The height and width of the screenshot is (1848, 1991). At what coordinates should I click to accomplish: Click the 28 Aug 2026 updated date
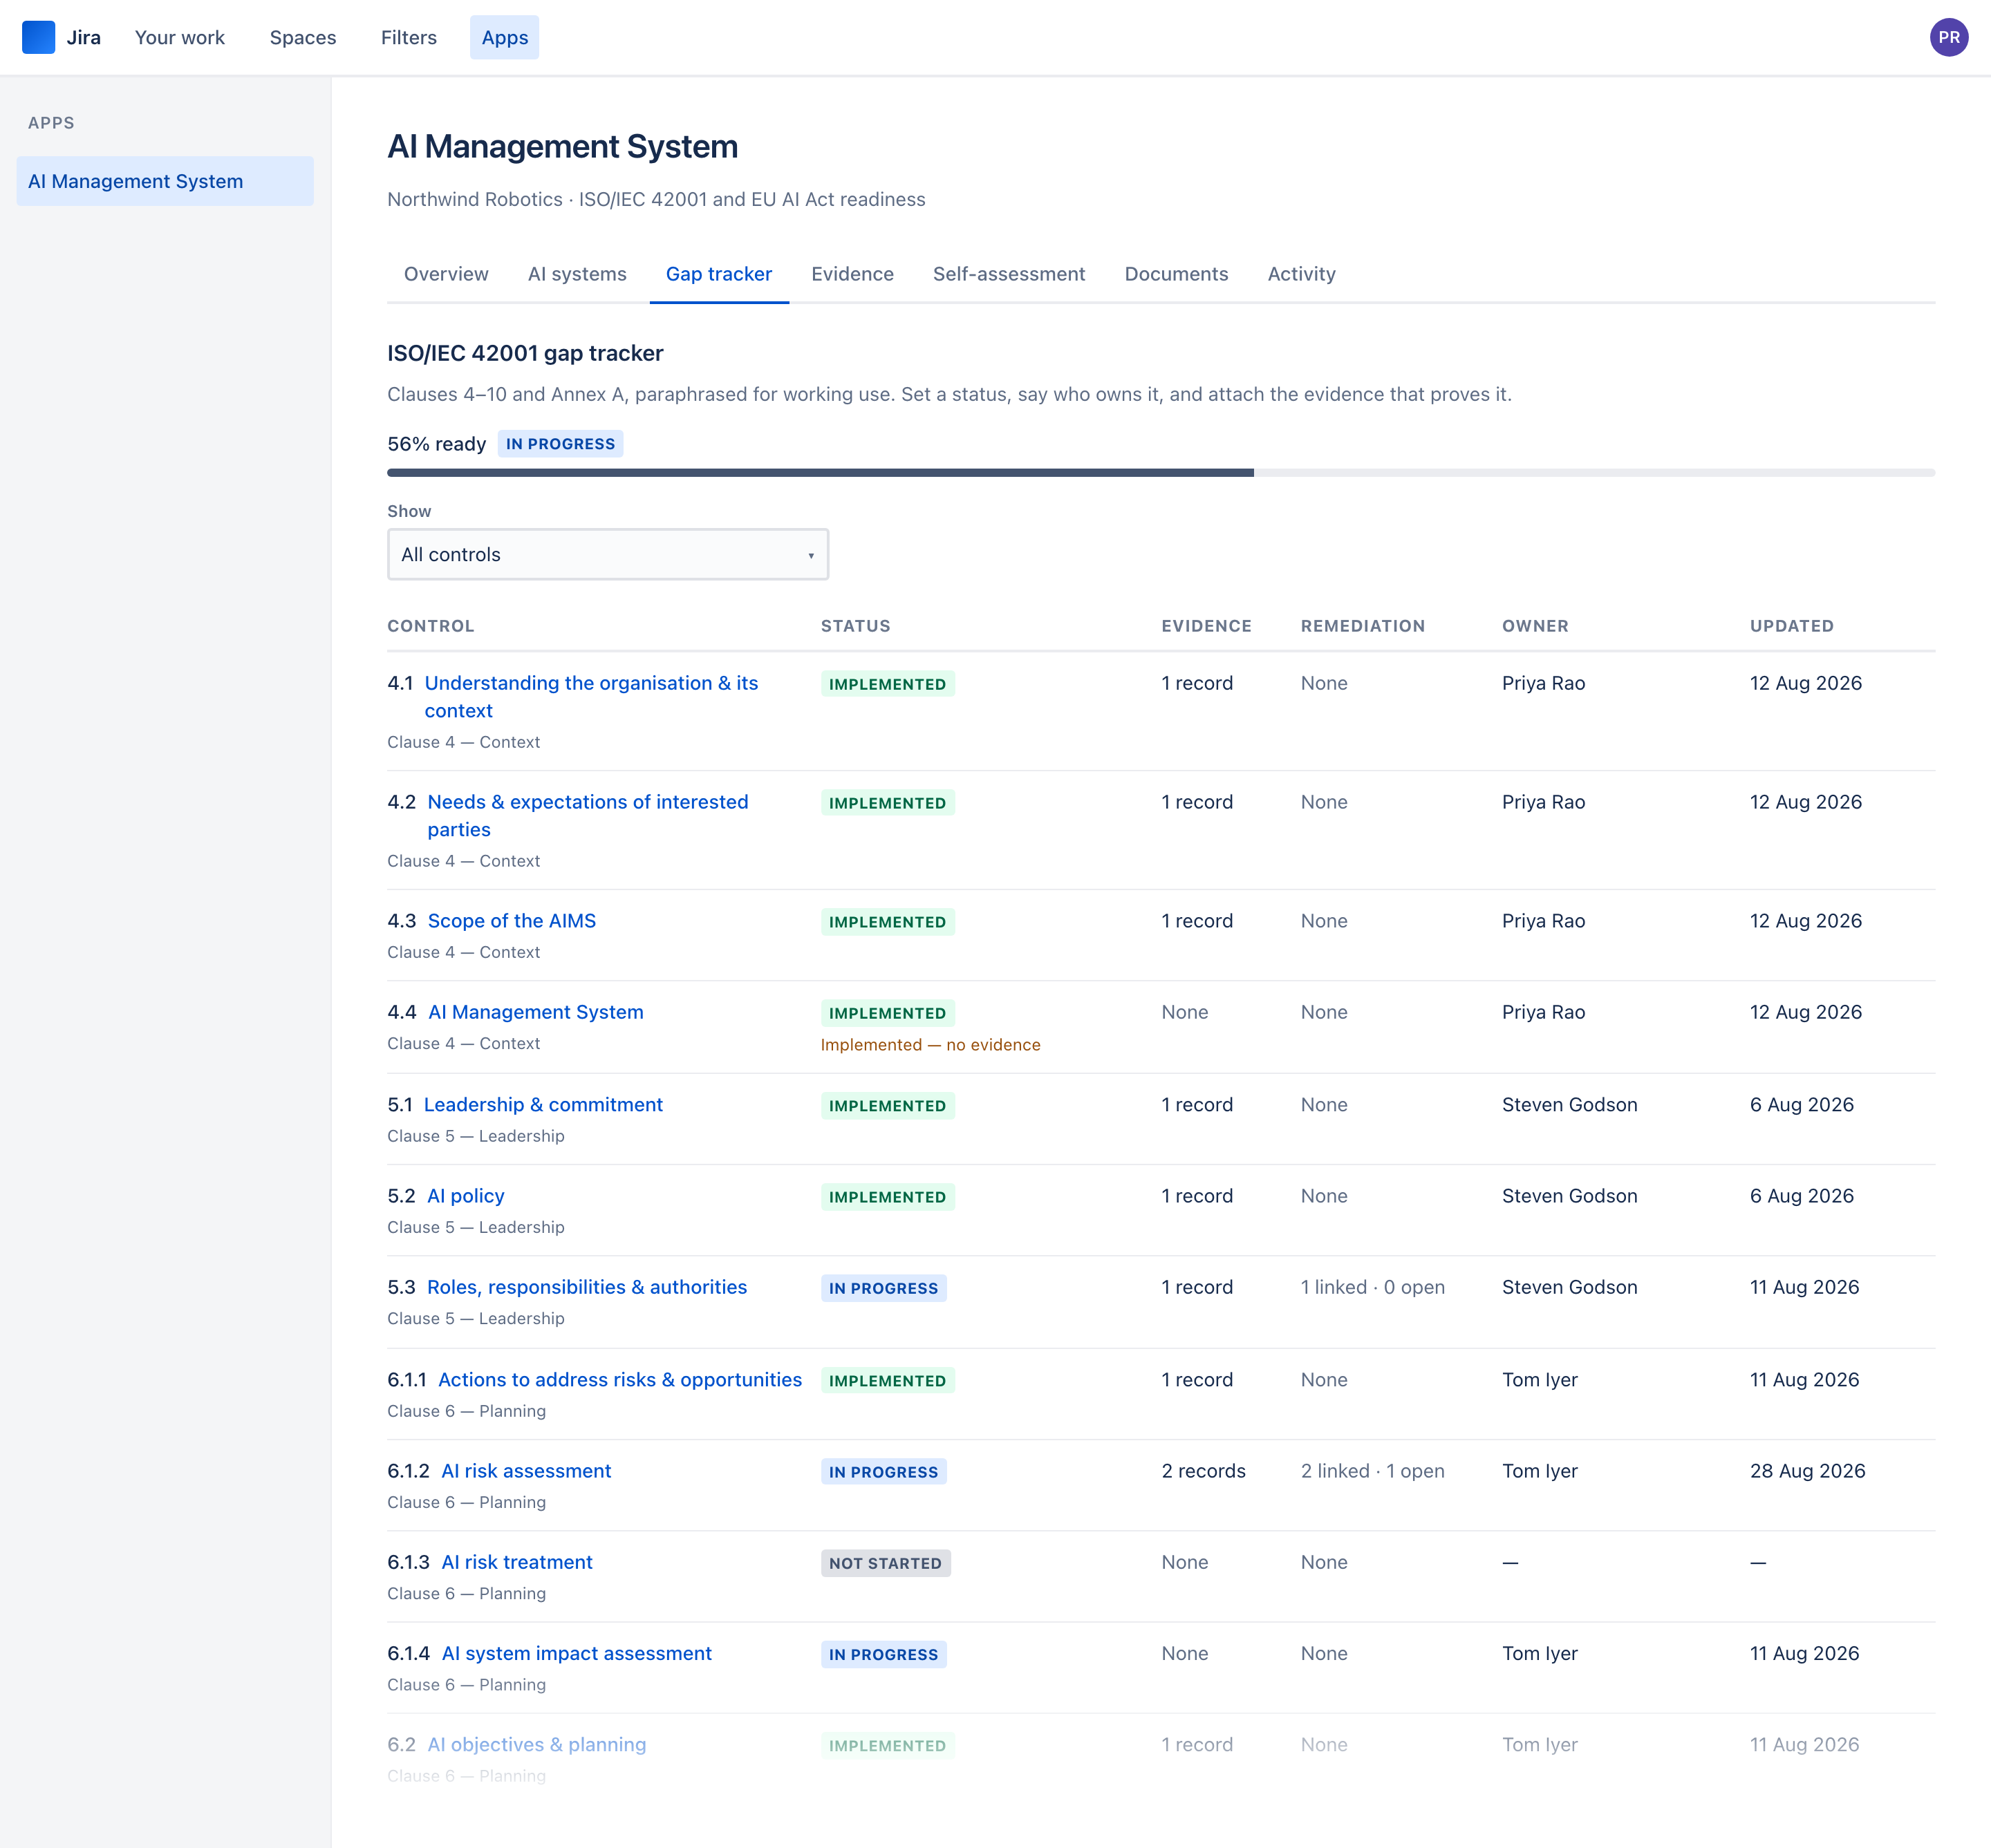click(1807, 1471)
